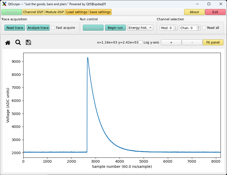Click Load settings button
Screen dimensions: 227x175
point(77,12)
